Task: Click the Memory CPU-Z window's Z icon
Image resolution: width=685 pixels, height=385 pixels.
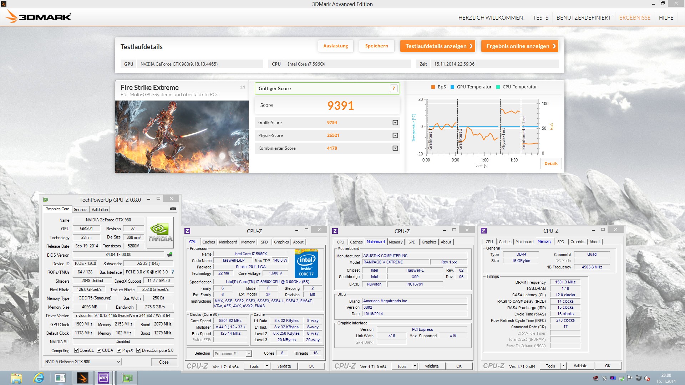Action: click(484, 231)
